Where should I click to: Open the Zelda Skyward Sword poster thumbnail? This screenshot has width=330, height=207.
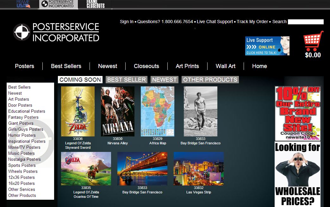click(x=78, y=111)
